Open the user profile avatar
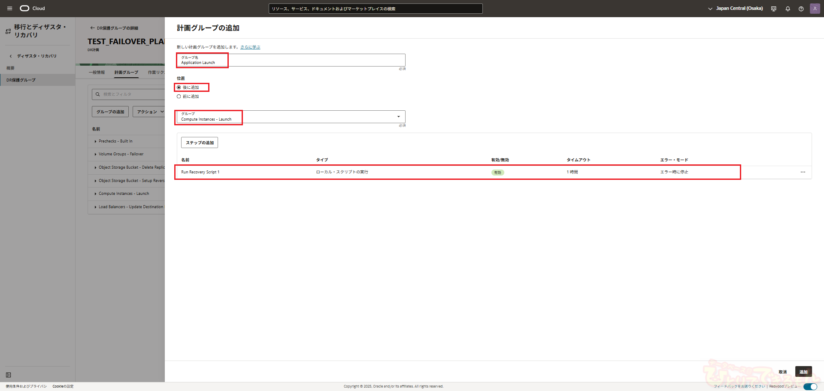The image size is (824, 391). coord(815,9)
